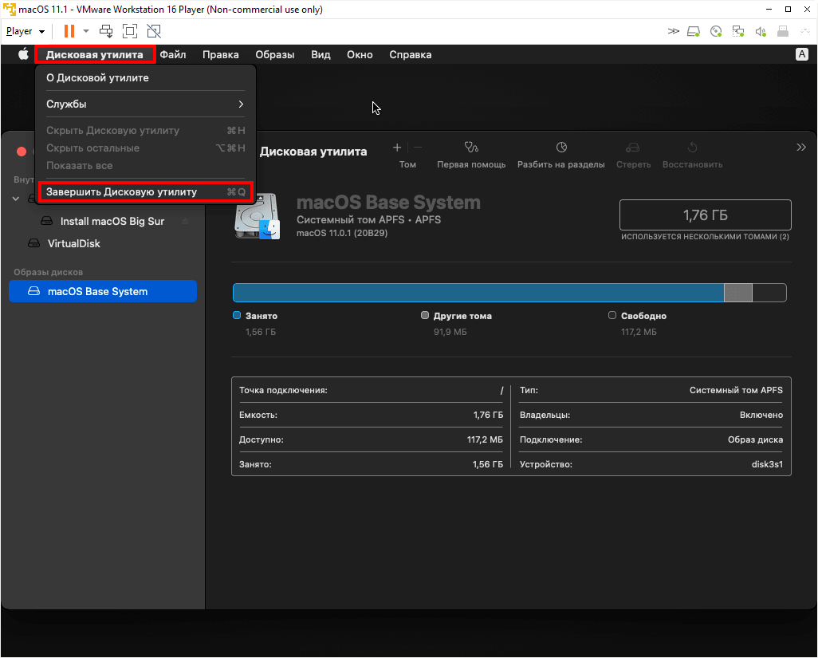Viewport: 818px width, 658px height.
Task: Click the eject icon beside Install macOS Big Sur
Action: (x=186, y=221)
